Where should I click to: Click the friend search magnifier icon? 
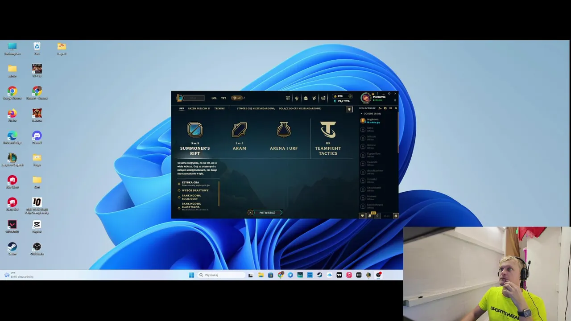point(396,108)
